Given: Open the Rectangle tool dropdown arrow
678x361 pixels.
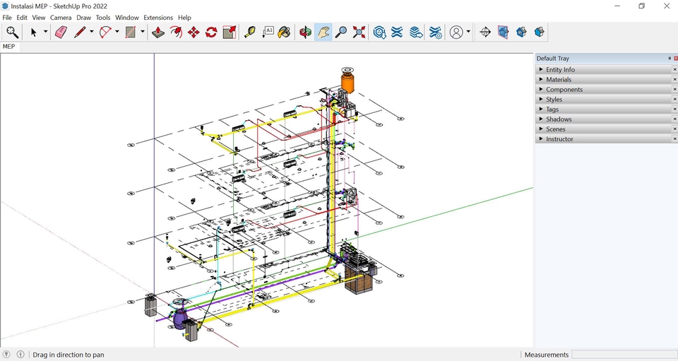Looking at the screenshot, I should pyautogui.click(x=142, y=32).
